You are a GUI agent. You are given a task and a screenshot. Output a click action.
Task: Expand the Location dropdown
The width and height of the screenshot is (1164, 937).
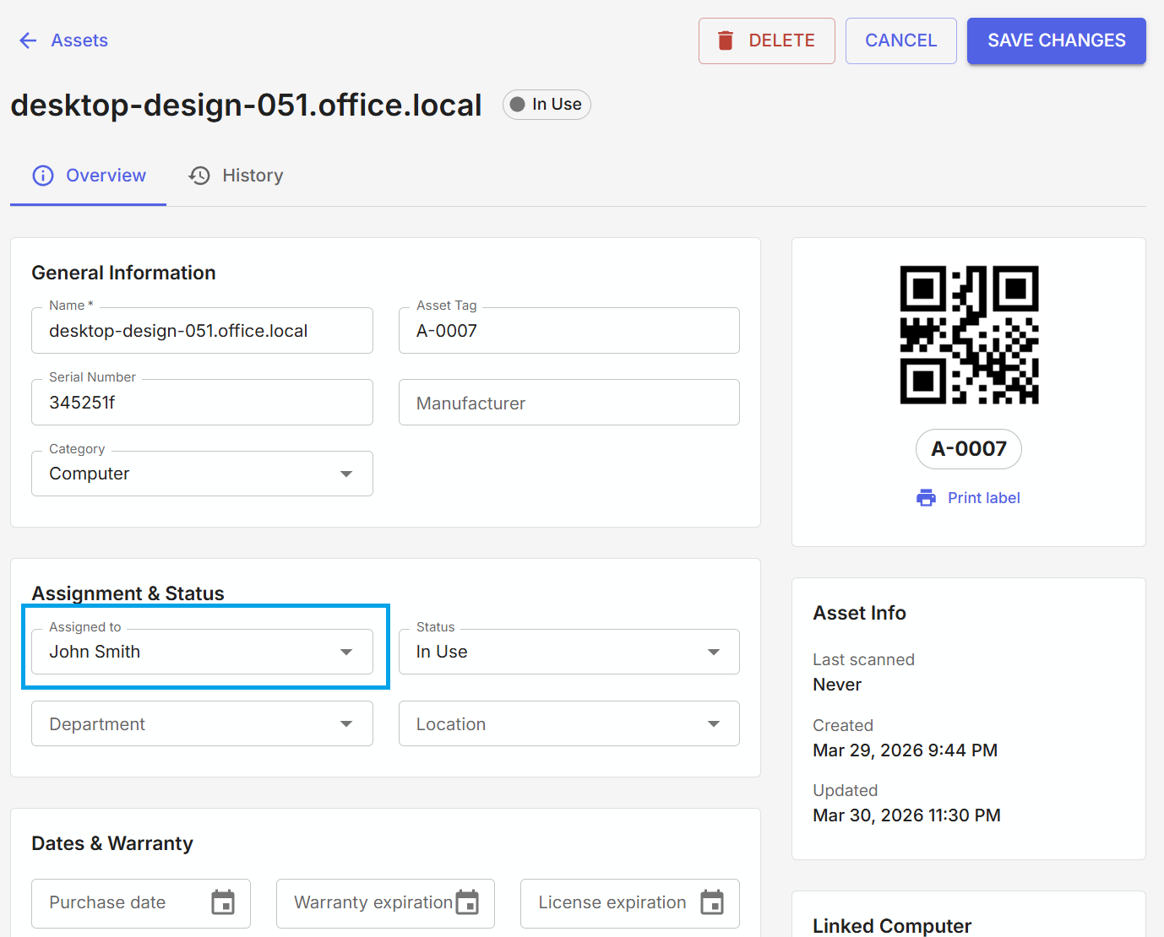pyautogui.click(x=568, y=723)
